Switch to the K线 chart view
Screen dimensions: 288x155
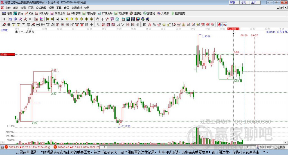click(29, 14)
